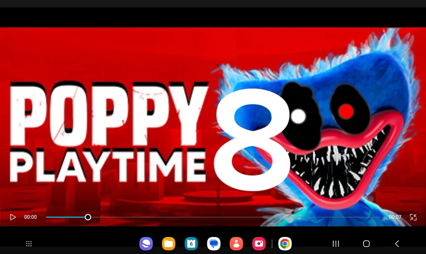Screen dimensions: 426x254
Task: Tap the Home navigation button
Action: [366, 244]
